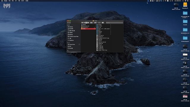Image resolution: width=190 pixels, height=107 pixels.
Task: Click the Finder search field
Action: click(x=114, y=23)
